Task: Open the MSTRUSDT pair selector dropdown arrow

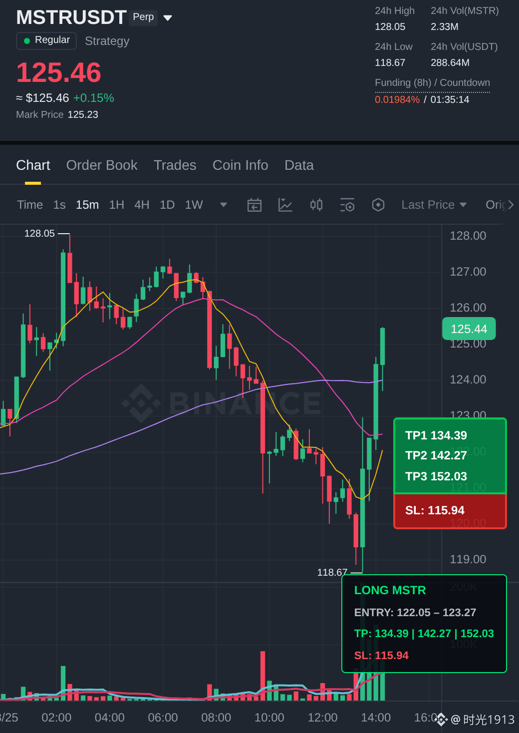Action: [168, 18]
